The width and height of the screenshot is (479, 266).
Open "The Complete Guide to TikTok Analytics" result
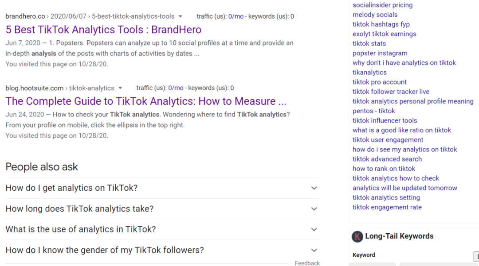click(146, 101)
